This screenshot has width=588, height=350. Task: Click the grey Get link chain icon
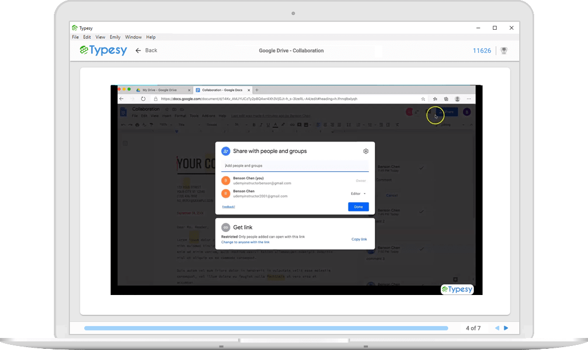coord(226,227)
